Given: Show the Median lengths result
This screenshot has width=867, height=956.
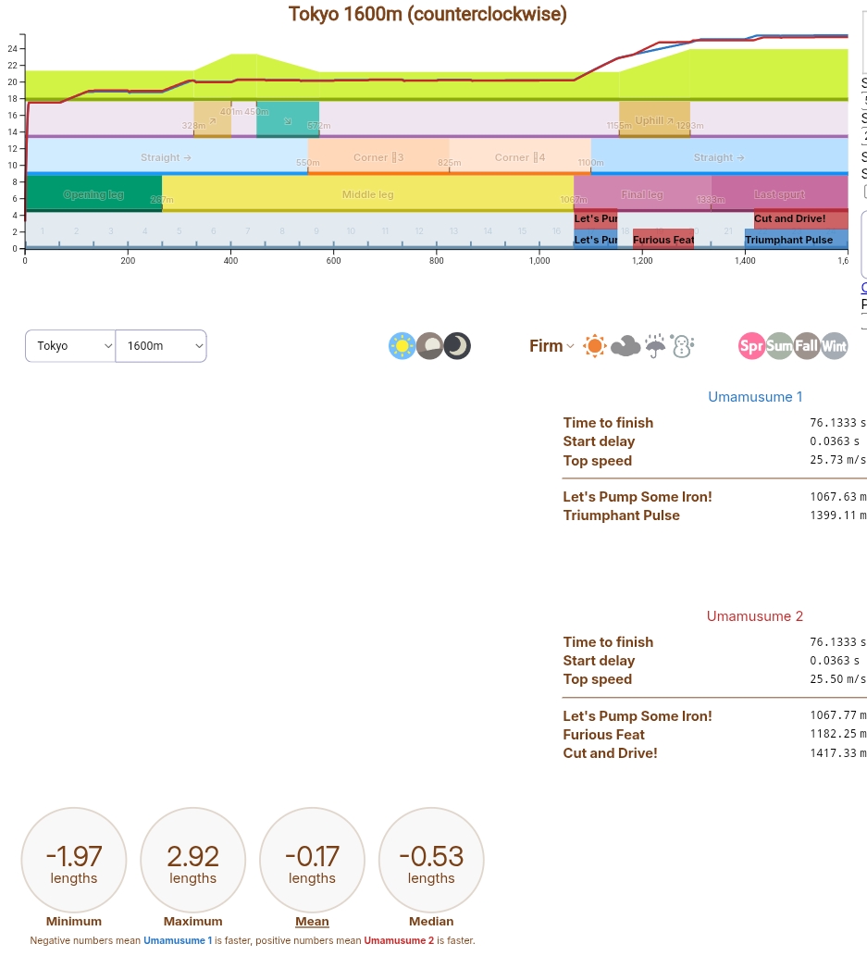Looking at the screenshot, I should 431,860.
